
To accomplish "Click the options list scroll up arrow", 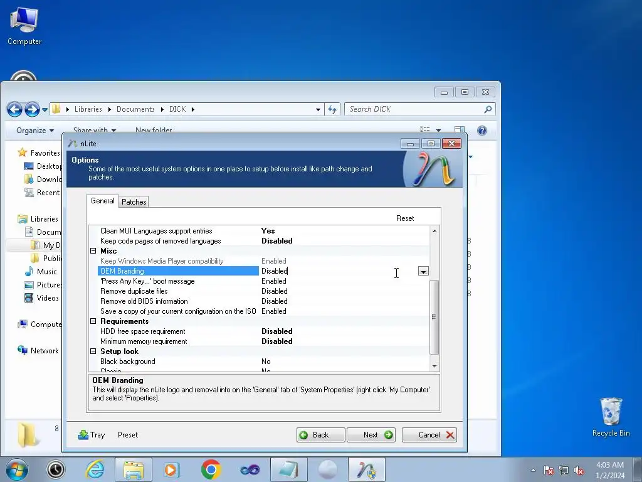I will pos(434,231).
